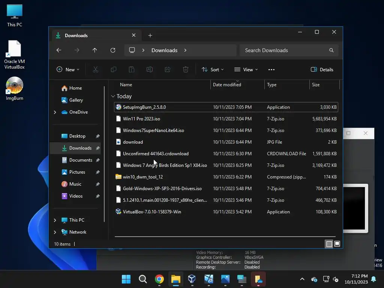Unpin Documents from quick access
384x288 pixels.
(x=98, y=160)
